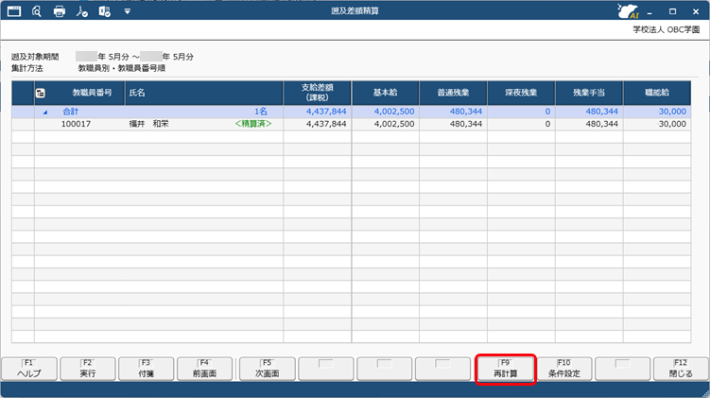Click the 普通残業 column header
The width and height of the screenshot is (711, 398).
point(454,93)
